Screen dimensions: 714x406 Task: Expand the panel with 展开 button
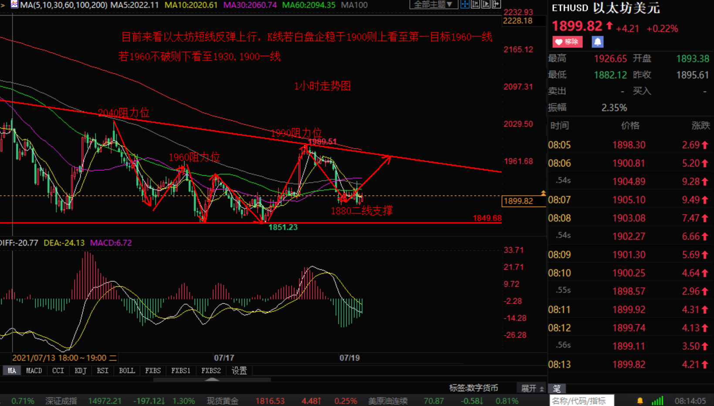click(532, 388)
